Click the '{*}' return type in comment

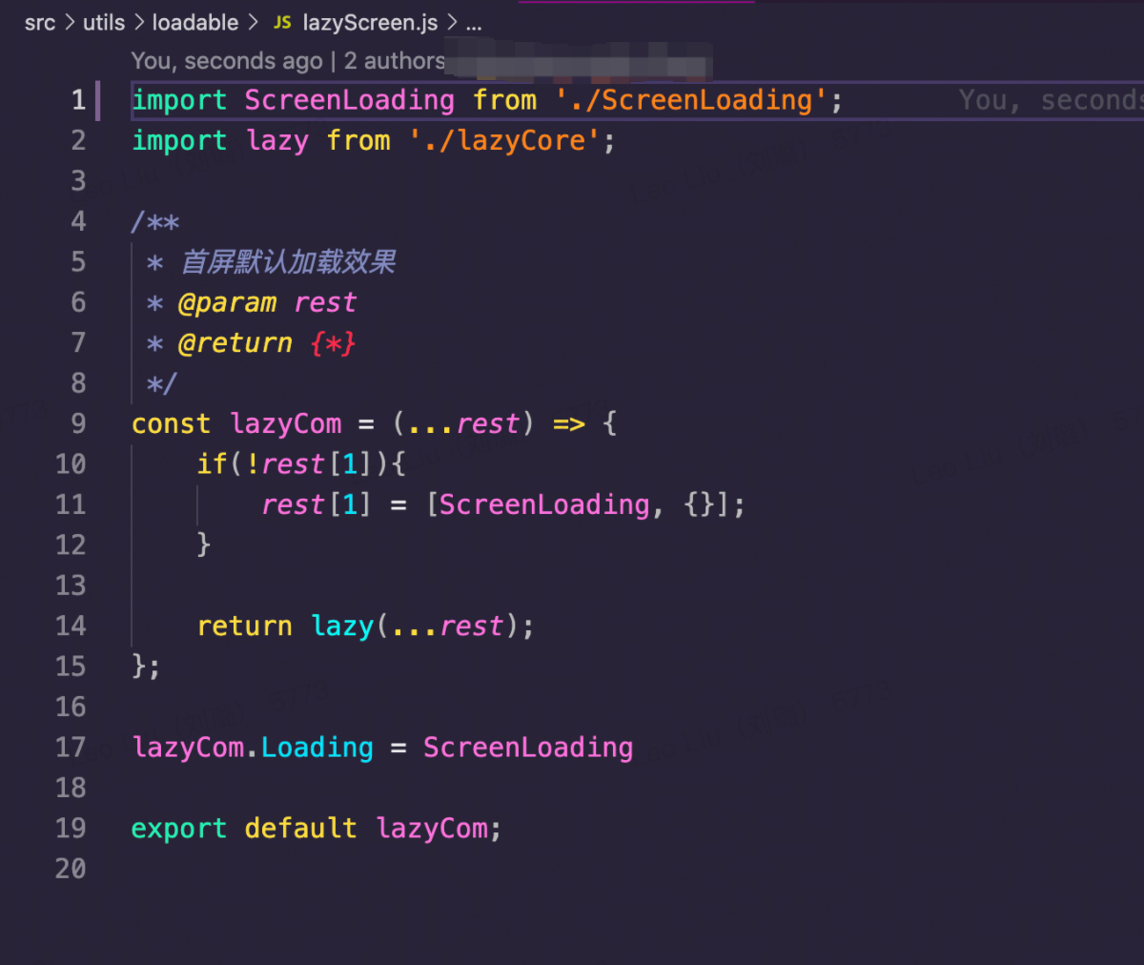pyautogui.click(x=333, y=343)
